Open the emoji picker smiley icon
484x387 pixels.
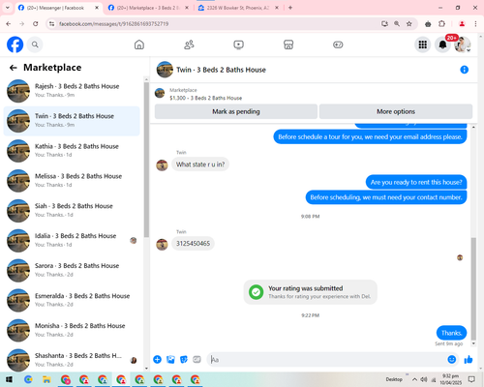[452, 359]
